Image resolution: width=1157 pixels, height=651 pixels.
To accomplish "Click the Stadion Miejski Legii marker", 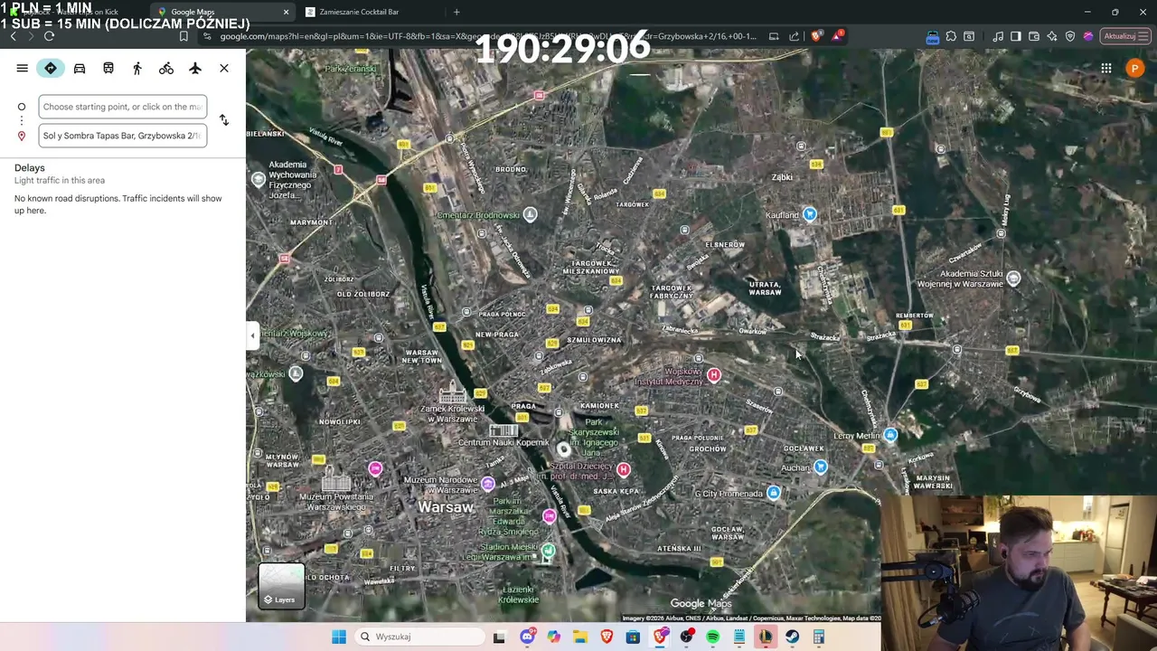I will coord(548,551).
